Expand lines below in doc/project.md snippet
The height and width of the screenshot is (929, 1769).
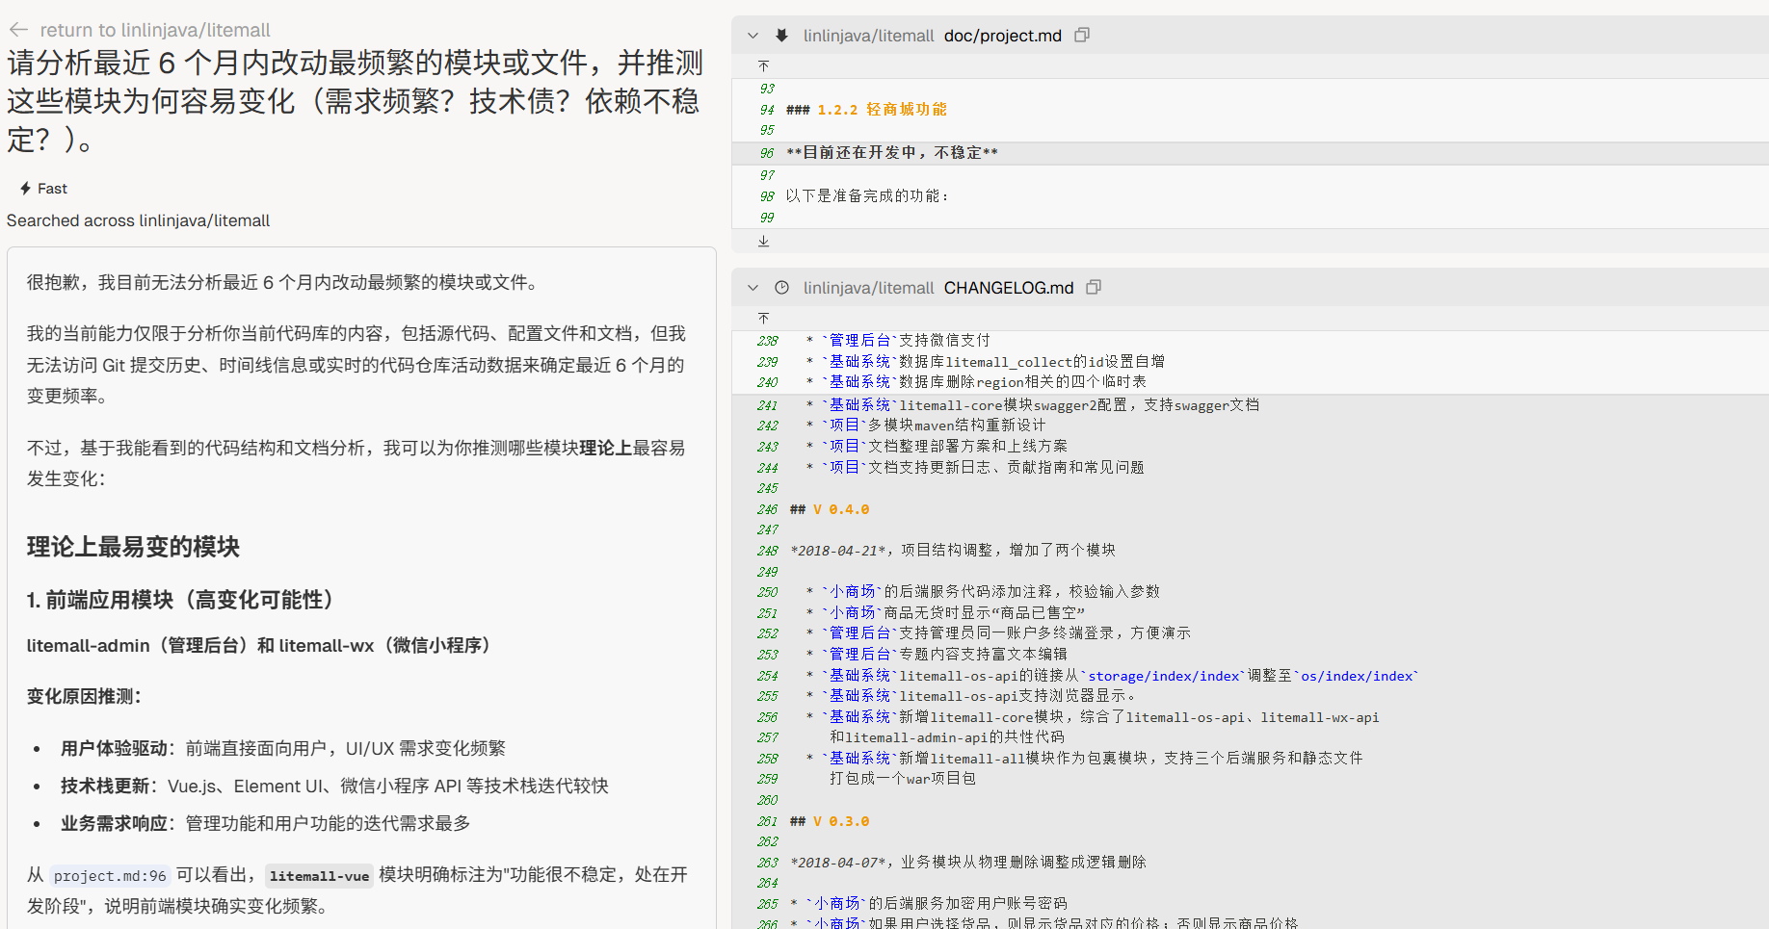point(763,242)
